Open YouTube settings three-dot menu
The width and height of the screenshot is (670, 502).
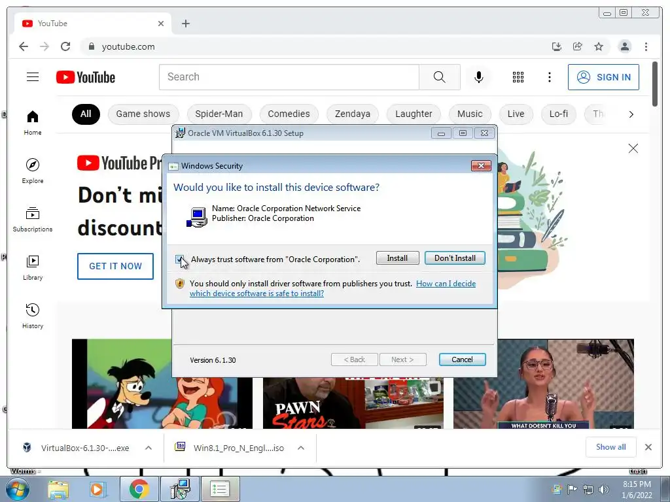click(550, 77)
